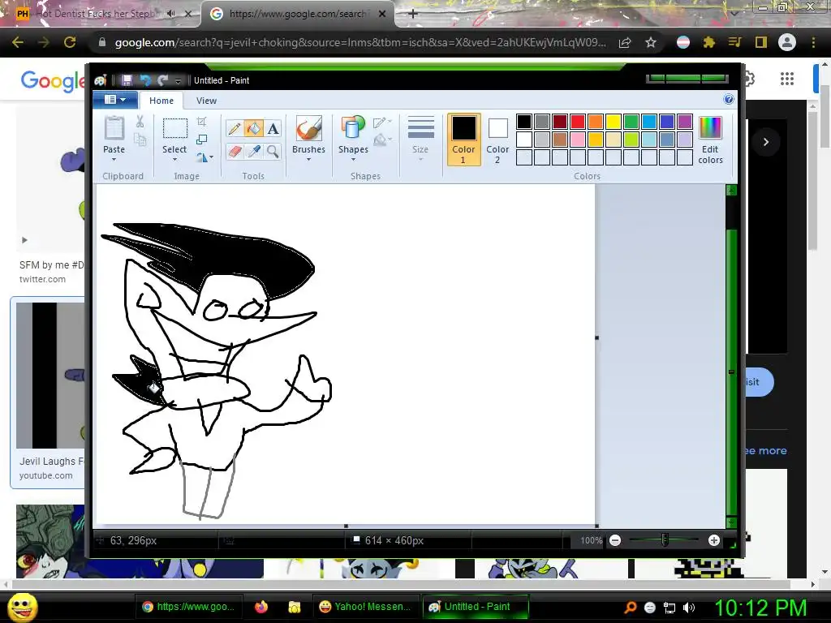Open the Paint File menu button
Viewport: 831px width, 623px height.
point(115,100)
